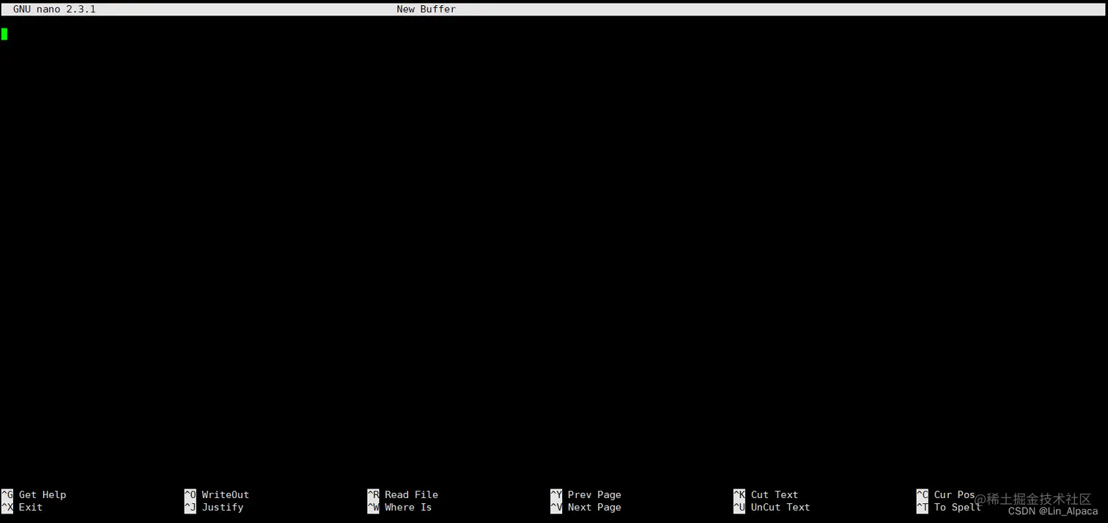Click the ^O WriteOut shortcut
Viewport: 1108px width, 523px height.
pos(217,494)
